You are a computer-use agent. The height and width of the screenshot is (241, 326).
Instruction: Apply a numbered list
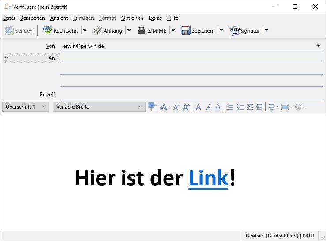click(240, 107)
